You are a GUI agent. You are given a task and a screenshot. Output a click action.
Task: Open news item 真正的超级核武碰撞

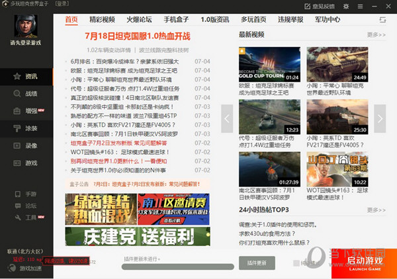(124, 98)
